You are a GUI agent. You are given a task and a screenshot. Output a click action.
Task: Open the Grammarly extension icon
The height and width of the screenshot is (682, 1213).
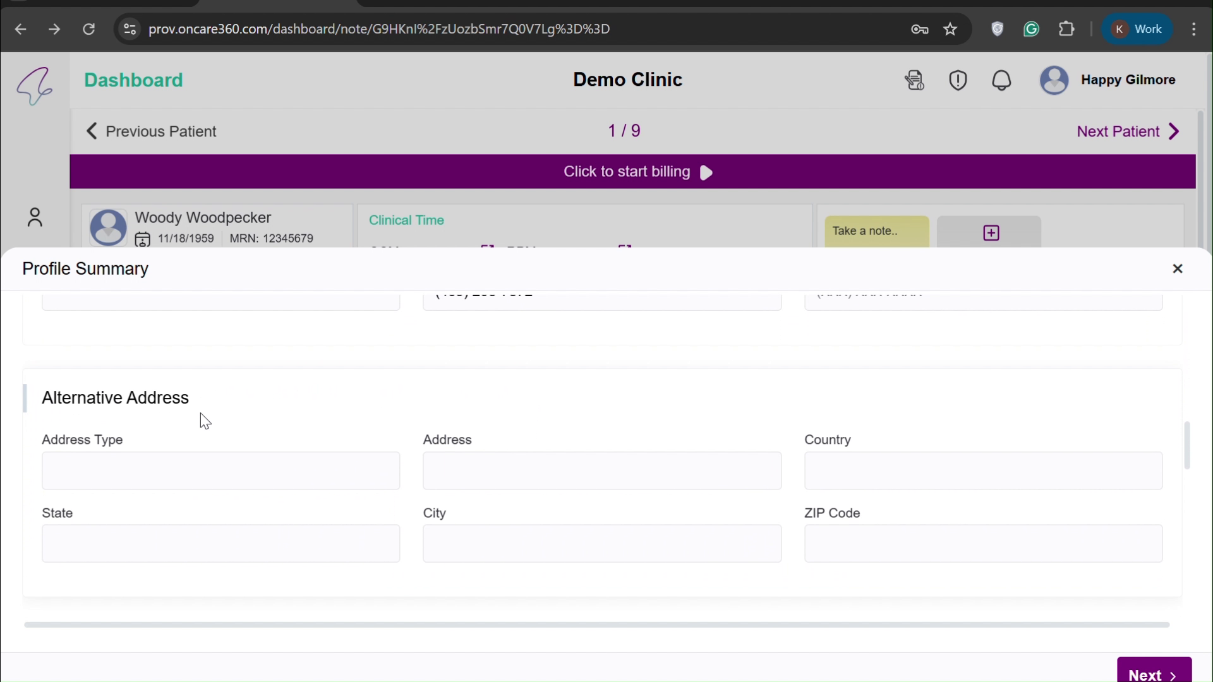click(1032, 29)
